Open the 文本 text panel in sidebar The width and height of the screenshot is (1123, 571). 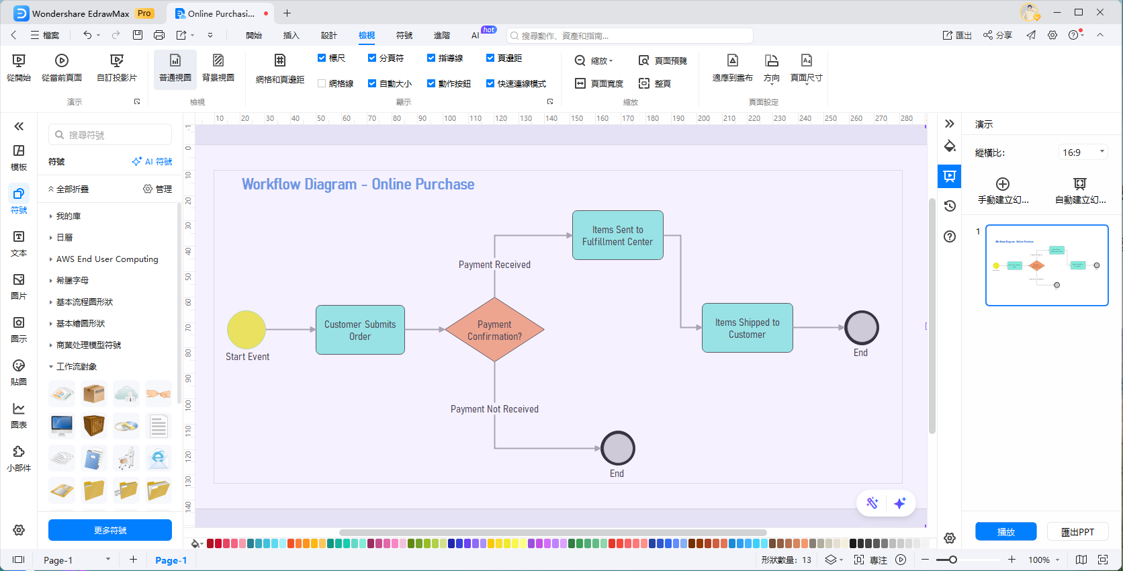tap(19, 243)
